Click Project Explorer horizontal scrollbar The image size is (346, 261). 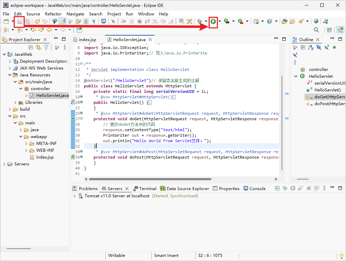(x=18, y=249)
